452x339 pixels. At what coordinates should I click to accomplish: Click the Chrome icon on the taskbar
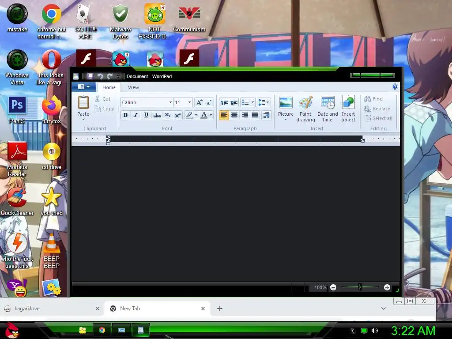[x=102, y=330]
